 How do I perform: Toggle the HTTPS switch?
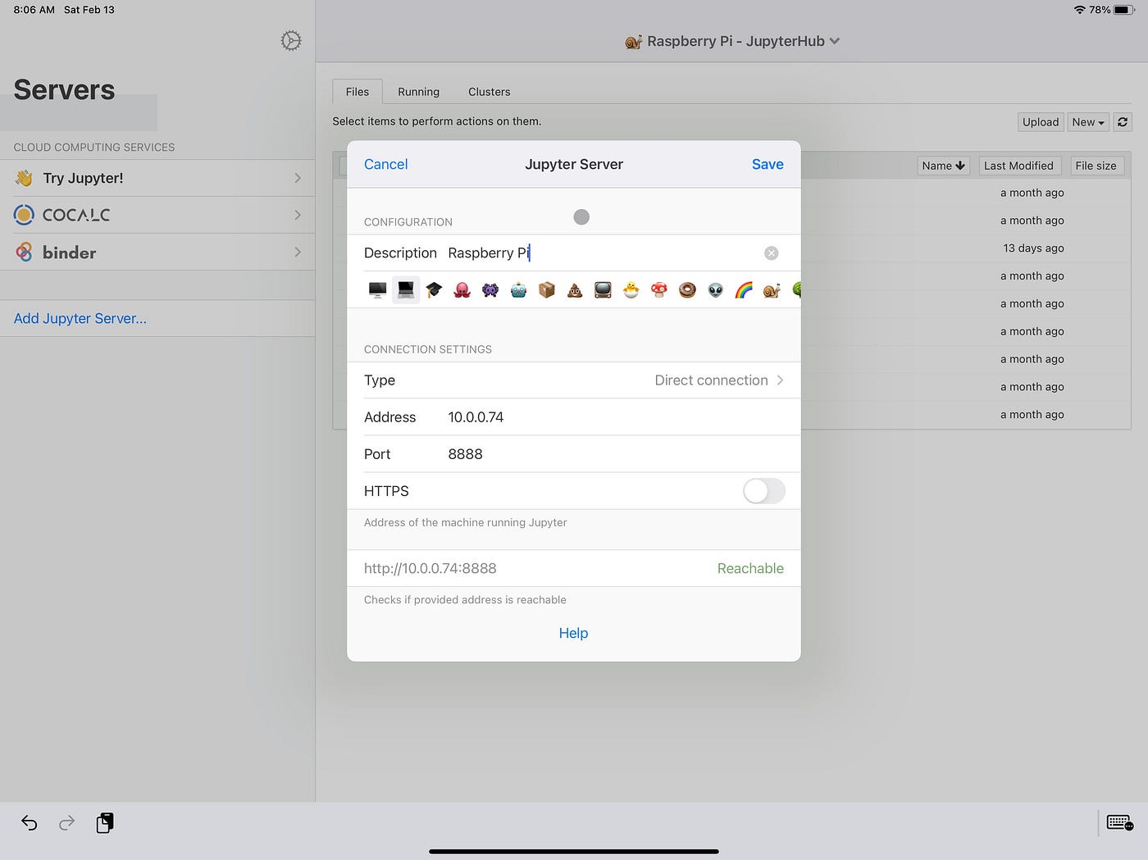coord(764,491)
